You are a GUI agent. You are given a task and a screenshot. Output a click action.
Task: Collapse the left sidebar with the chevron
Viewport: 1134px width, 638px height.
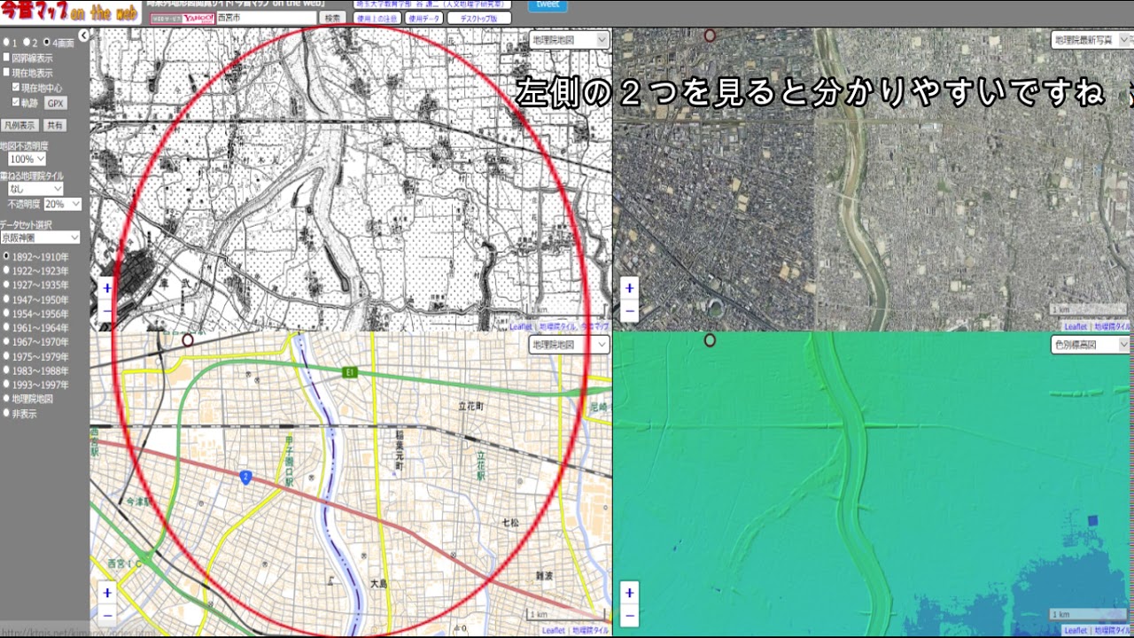pos(83,35)
